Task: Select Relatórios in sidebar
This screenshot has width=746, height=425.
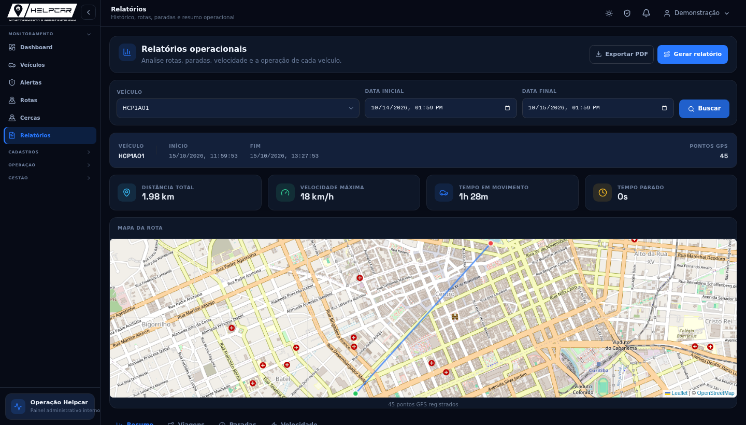Action: [x=50, y=135]
